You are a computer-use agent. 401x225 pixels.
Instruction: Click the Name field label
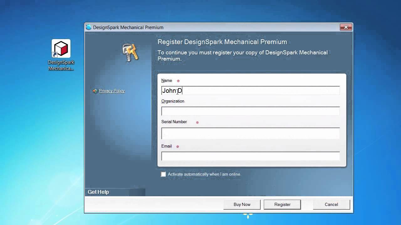pos(167,80)
